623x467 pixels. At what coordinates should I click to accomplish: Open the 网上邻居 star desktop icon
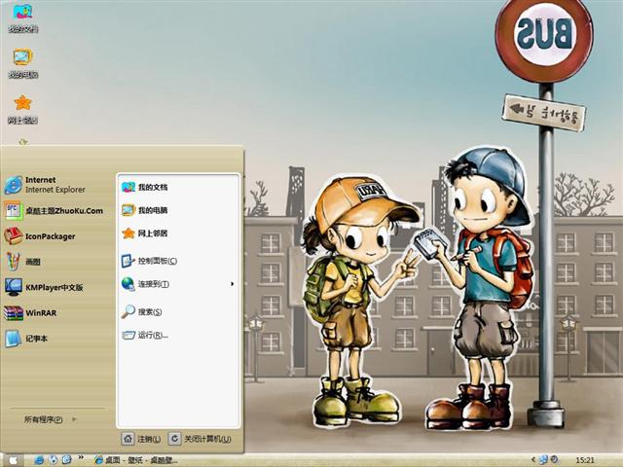[x=22, y=109]
